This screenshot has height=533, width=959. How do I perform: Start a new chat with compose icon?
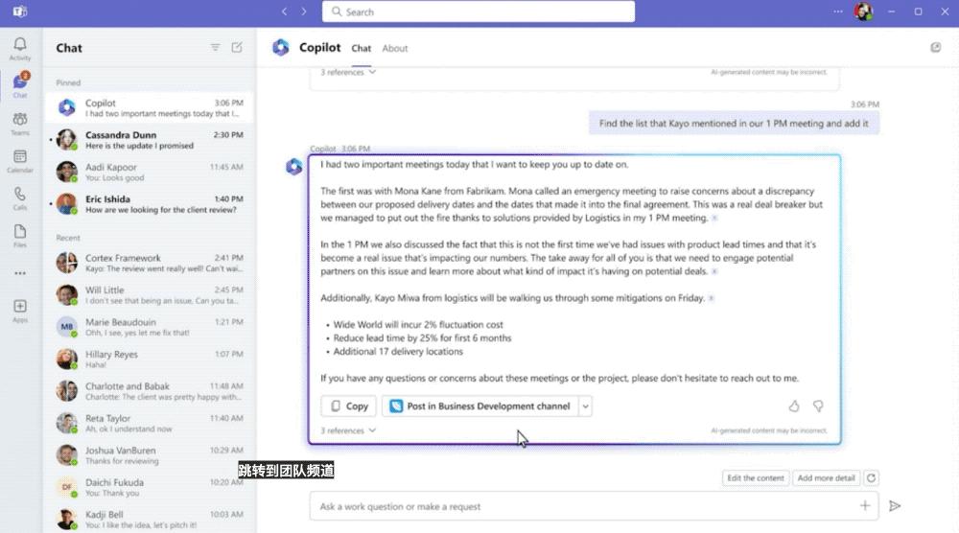click(x=237, y=48)
